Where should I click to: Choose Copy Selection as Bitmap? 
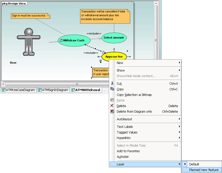click(x=134, y=95)
